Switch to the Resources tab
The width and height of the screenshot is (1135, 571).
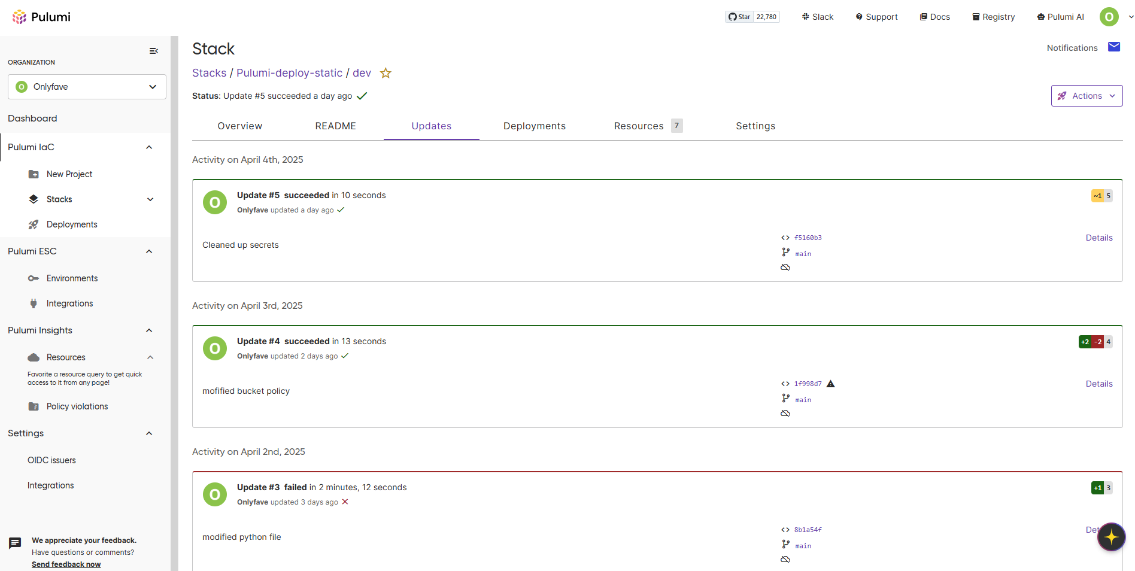[648, 126]
